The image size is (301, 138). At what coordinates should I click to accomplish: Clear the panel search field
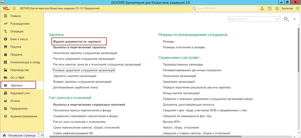point(278,19)
